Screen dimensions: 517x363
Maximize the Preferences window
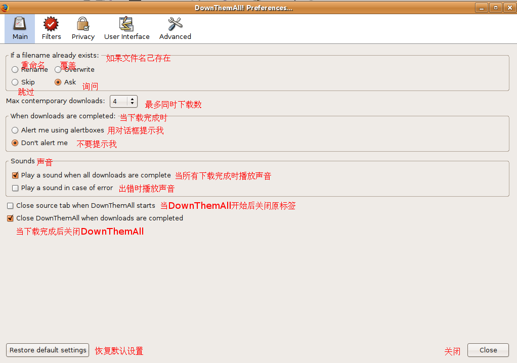tap(496, 8)
